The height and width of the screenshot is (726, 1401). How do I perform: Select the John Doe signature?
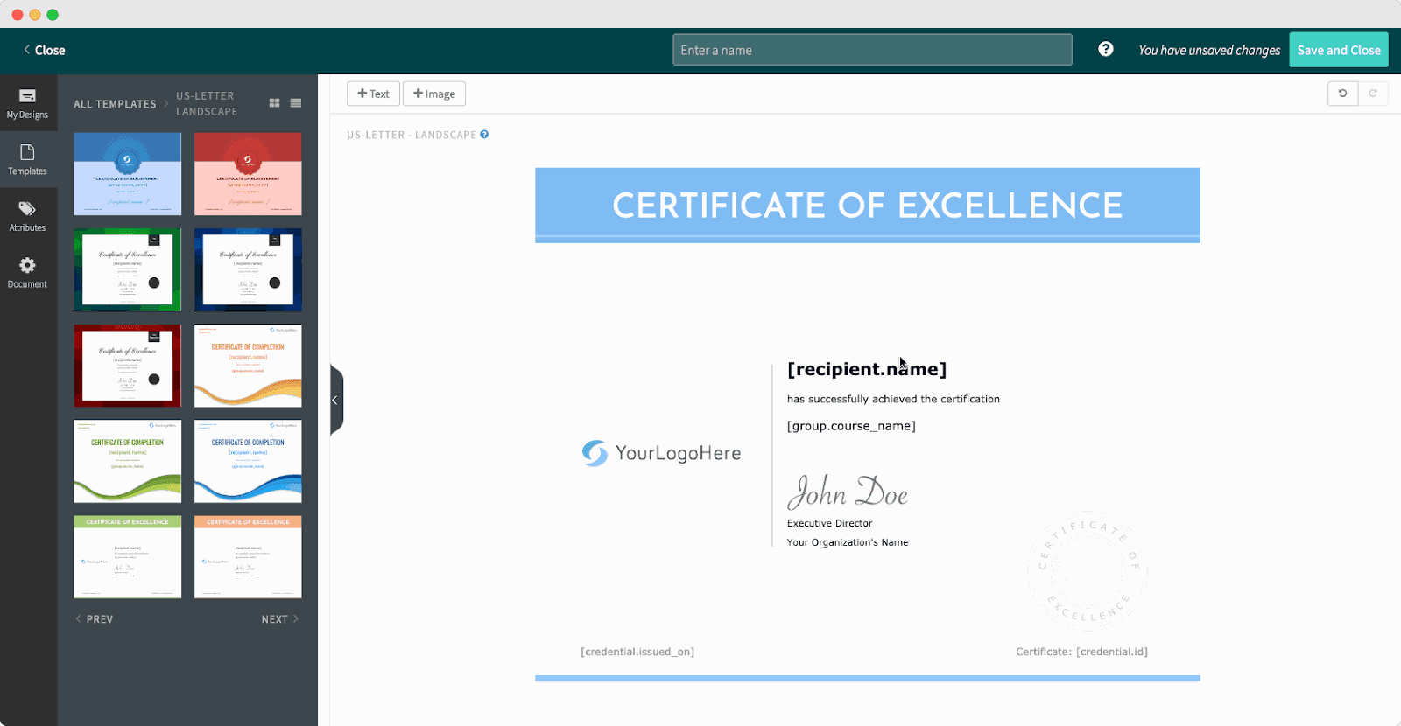(848, 492)
